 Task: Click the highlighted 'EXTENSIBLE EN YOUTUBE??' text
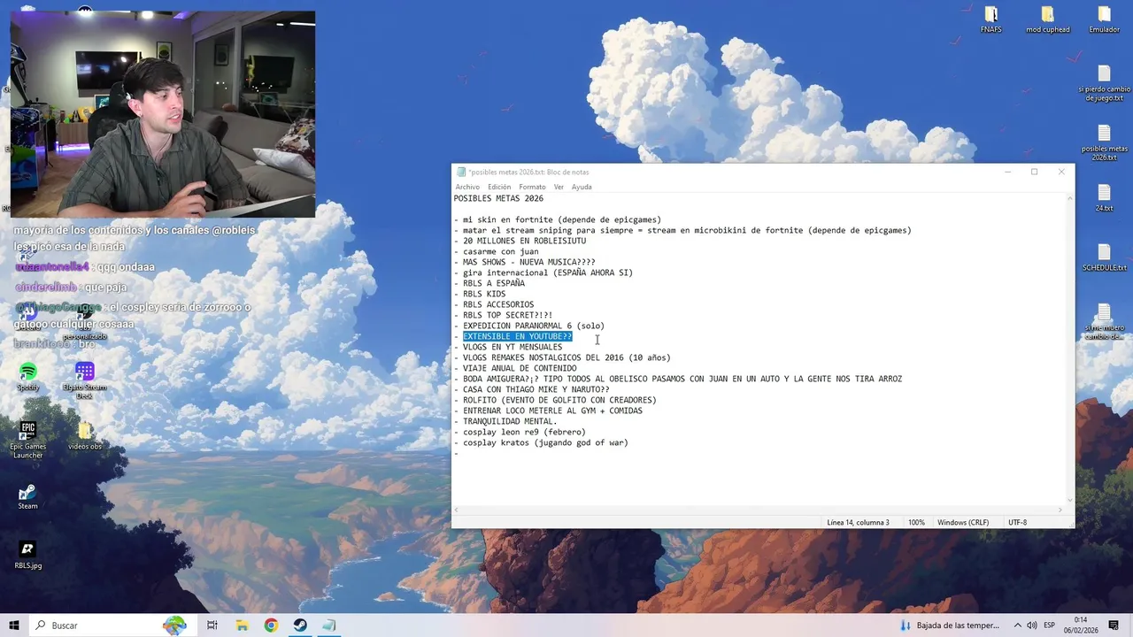click(x=517, y=336)
